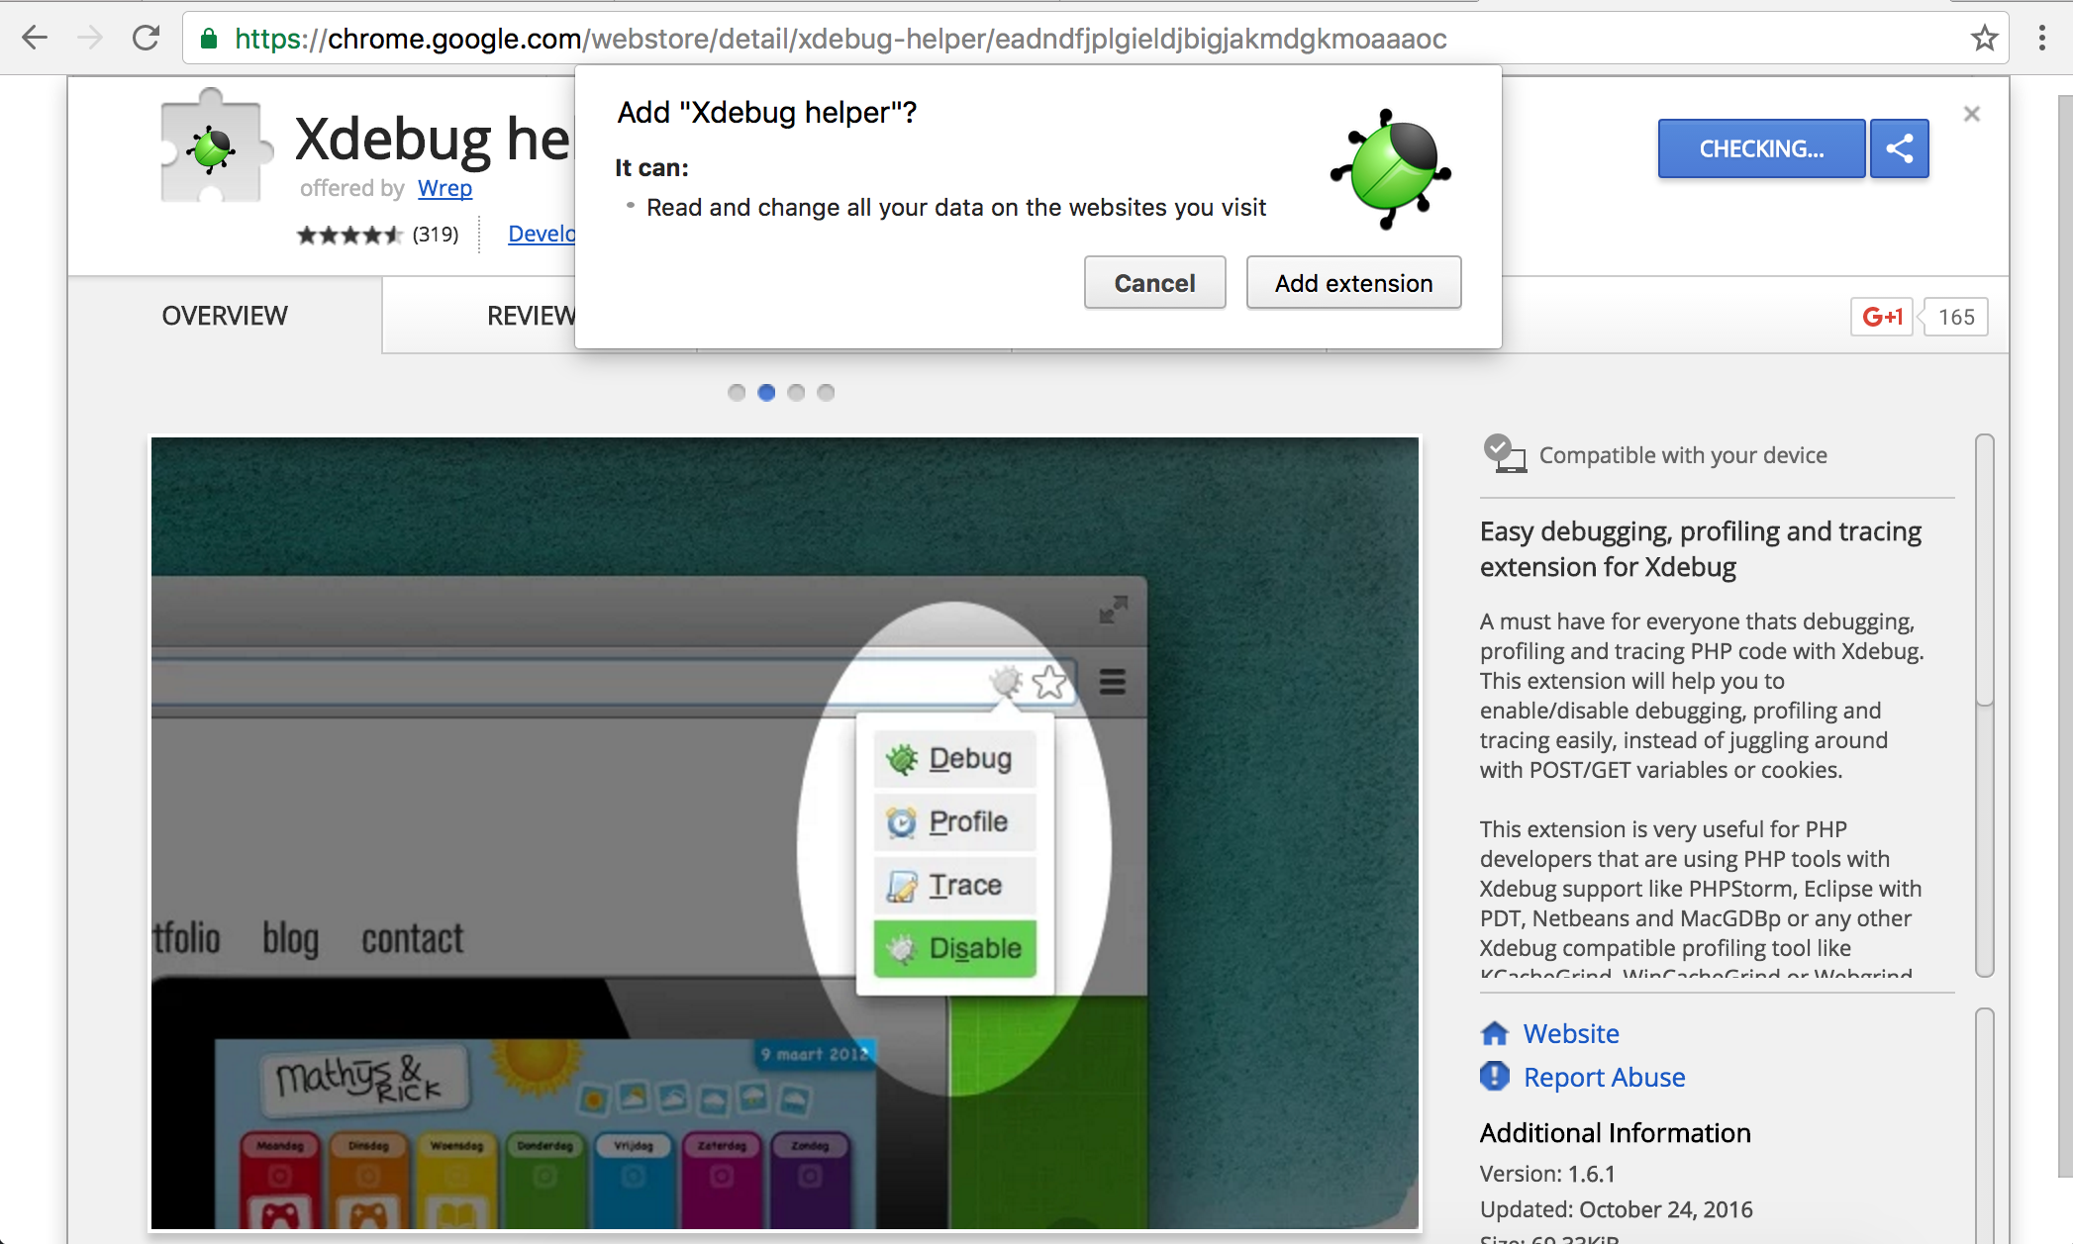Confirm with Add extension button
This screenshot has width=2073, height=1244.
(1353, 283)
